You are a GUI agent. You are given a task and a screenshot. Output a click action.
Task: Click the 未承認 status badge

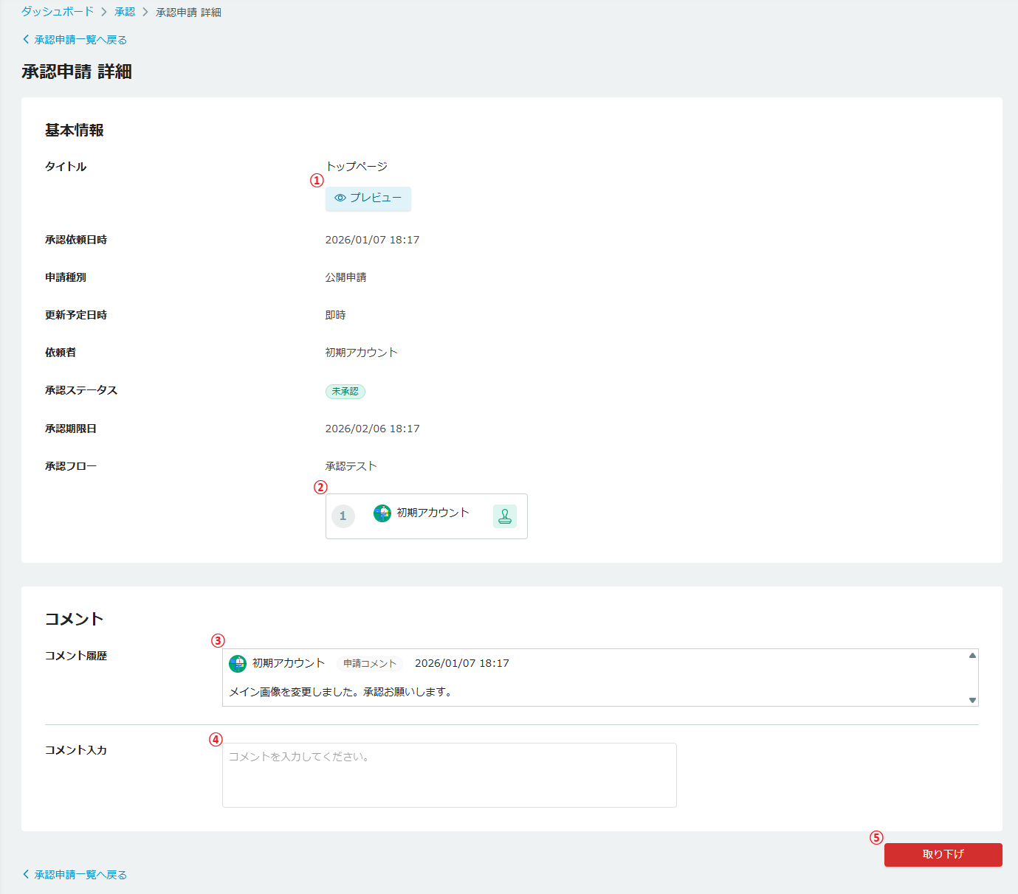(x=345, y=392)
